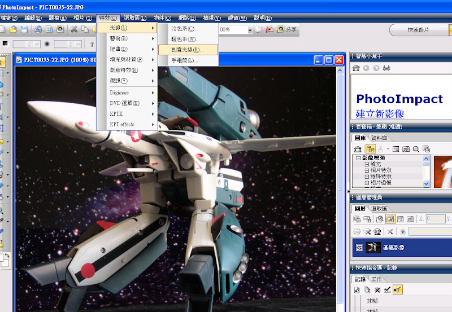Click the black foreground color swatch in attribute bar

5,43
